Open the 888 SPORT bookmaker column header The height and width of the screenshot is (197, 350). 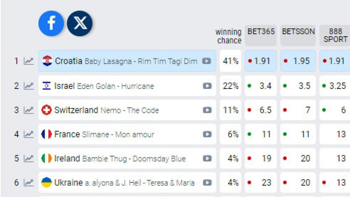335,35
